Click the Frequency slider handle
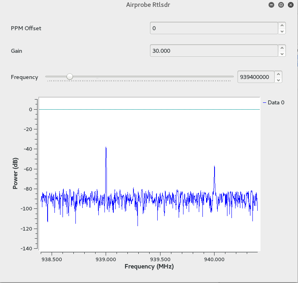Image resolution: width=298 pixels, height=283 pixels. click(70, 77)
